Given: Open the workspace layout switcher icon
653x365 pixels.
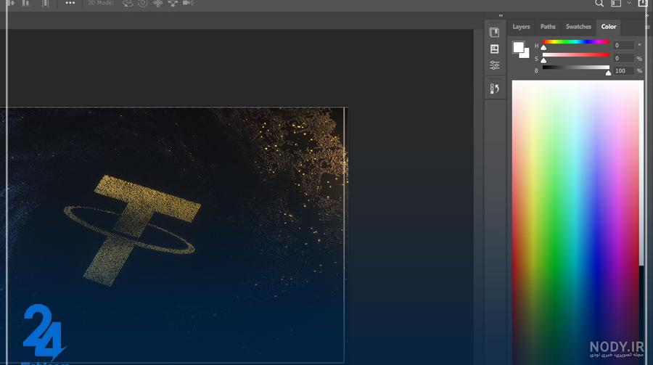Looking at the screenshot, I should tap(615, 4).
